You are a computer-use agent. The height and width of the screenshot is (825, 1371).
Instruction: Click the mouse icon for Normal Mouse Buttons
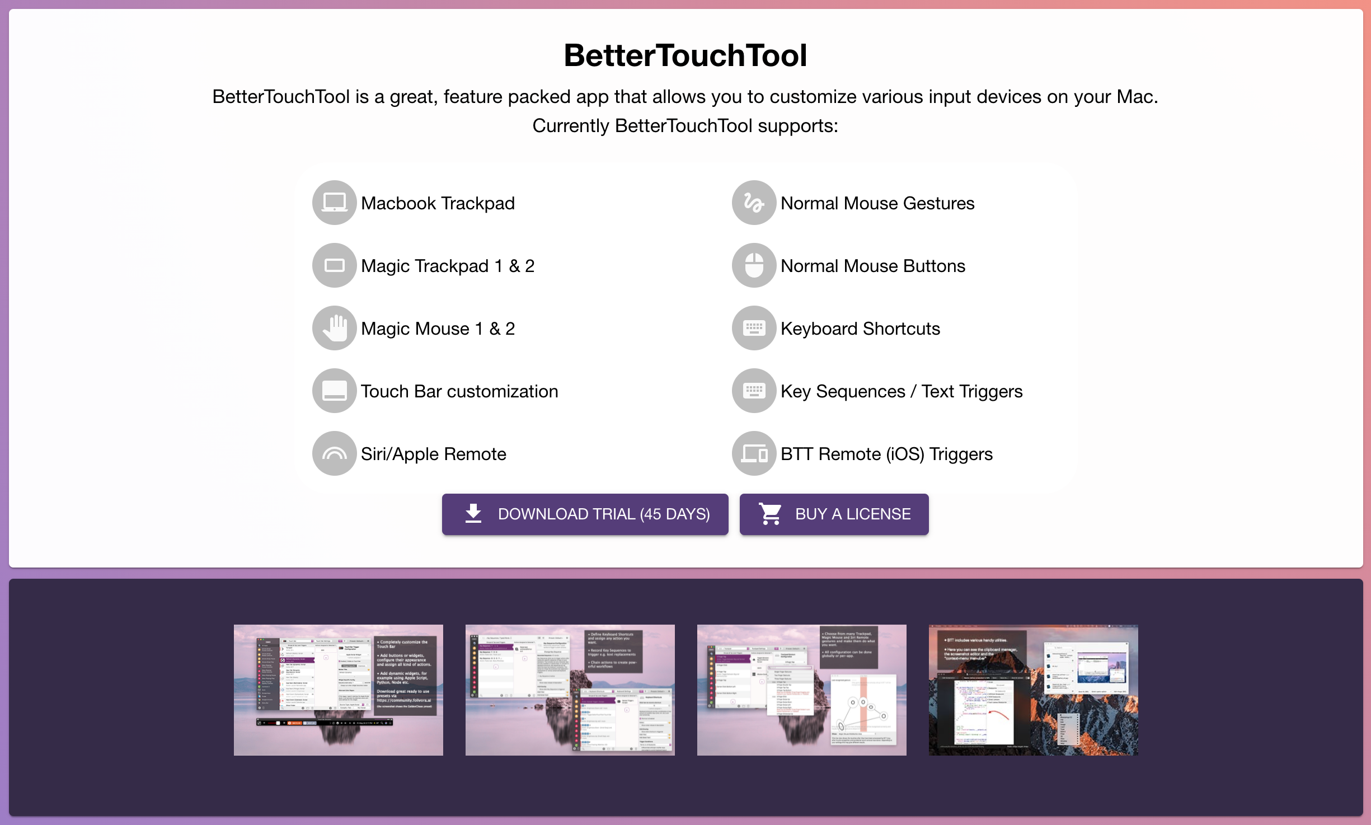pyautogui.click(x=753, y=265)
